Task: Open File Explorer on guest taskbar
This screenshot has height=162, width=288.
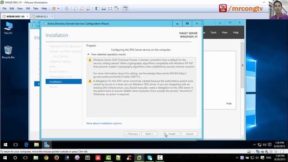Action: [x=36, y=145]
